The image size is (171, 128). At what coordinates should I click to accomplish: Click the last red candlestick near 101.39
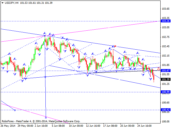pyautogui.click(x=154, y=77)
